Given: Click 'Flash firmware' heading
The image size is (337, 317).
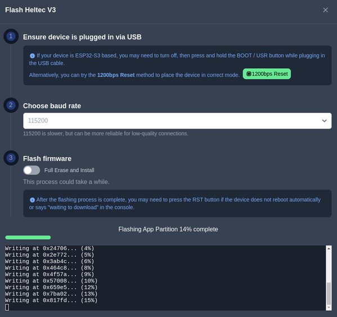Looking at the screenshot, I should 47,158.
